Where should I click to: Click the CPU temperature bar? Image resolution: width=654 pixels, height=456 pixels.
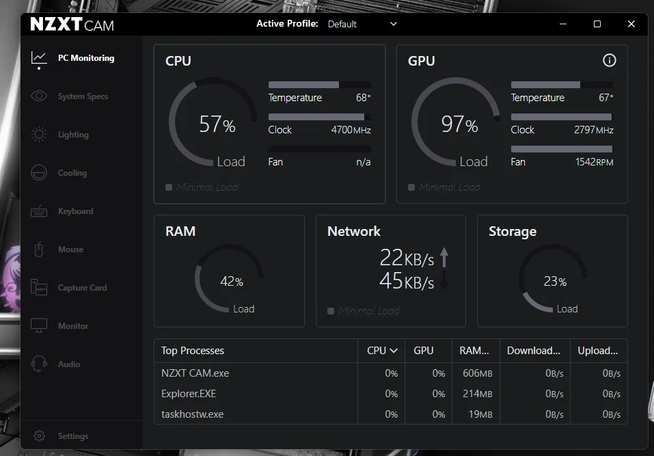tap(320, 85)
